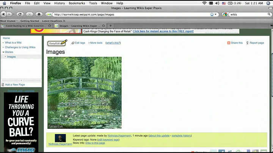Click the battery status icon
Image resolution: width=273 pixels, height=153 pixels.
point(230,3)
